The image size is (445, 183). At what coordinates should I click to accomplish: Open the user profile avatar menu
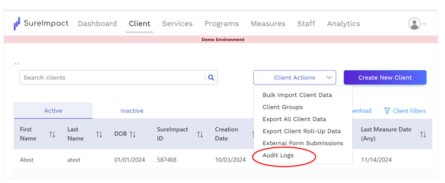point(414,24)
